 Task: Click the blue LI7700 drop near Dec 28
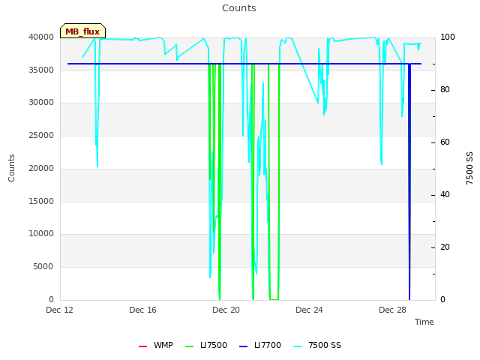[x=409, y=181]
